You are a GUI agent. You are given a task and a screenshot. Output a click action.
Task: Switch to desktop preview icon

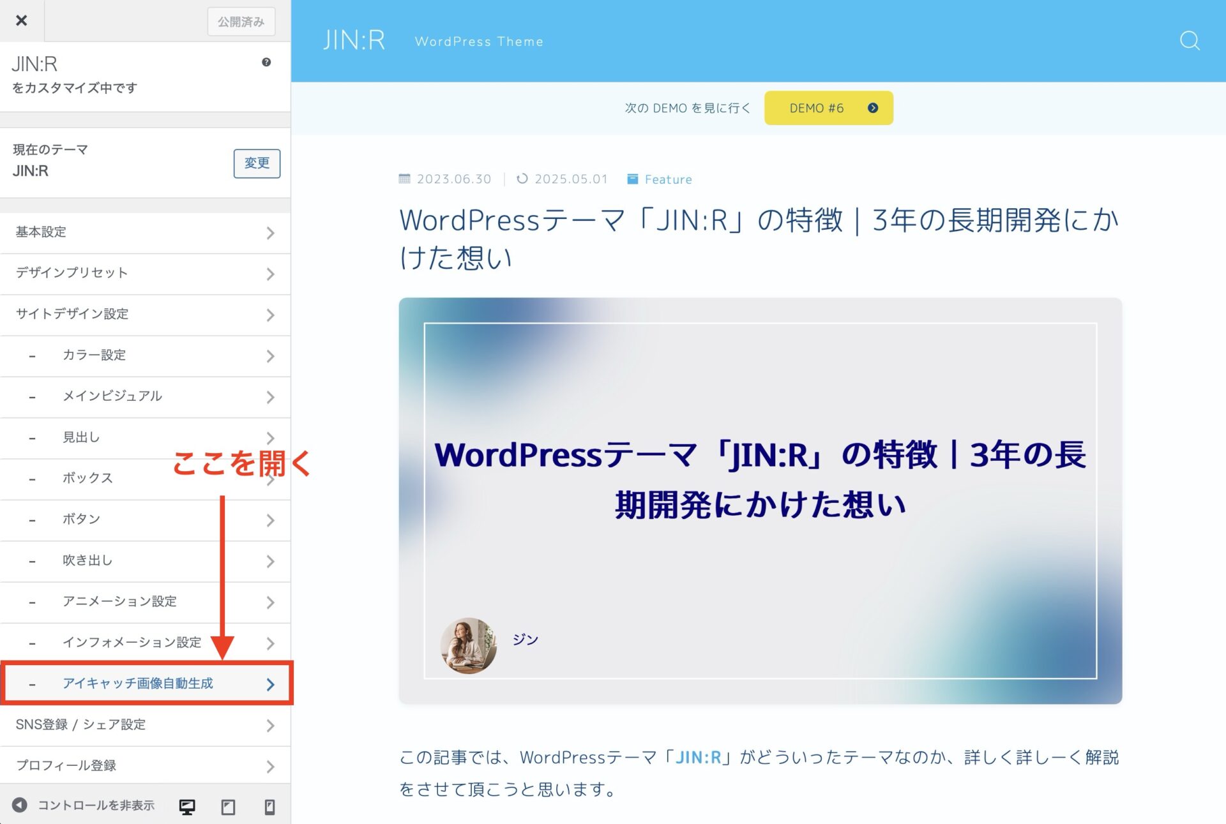click(x=187, y=807)
